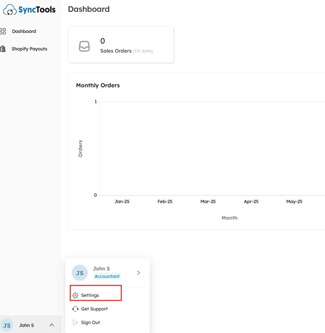This screenshot has width=325, height=333.
Task: Open the Shopify Payouts bag icon
Action: click(x=4, y=49)
